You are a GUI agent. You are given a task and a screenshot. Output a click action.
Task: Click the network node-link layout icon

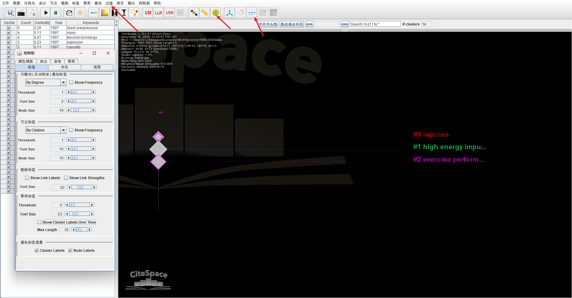(x=229, y=12)
